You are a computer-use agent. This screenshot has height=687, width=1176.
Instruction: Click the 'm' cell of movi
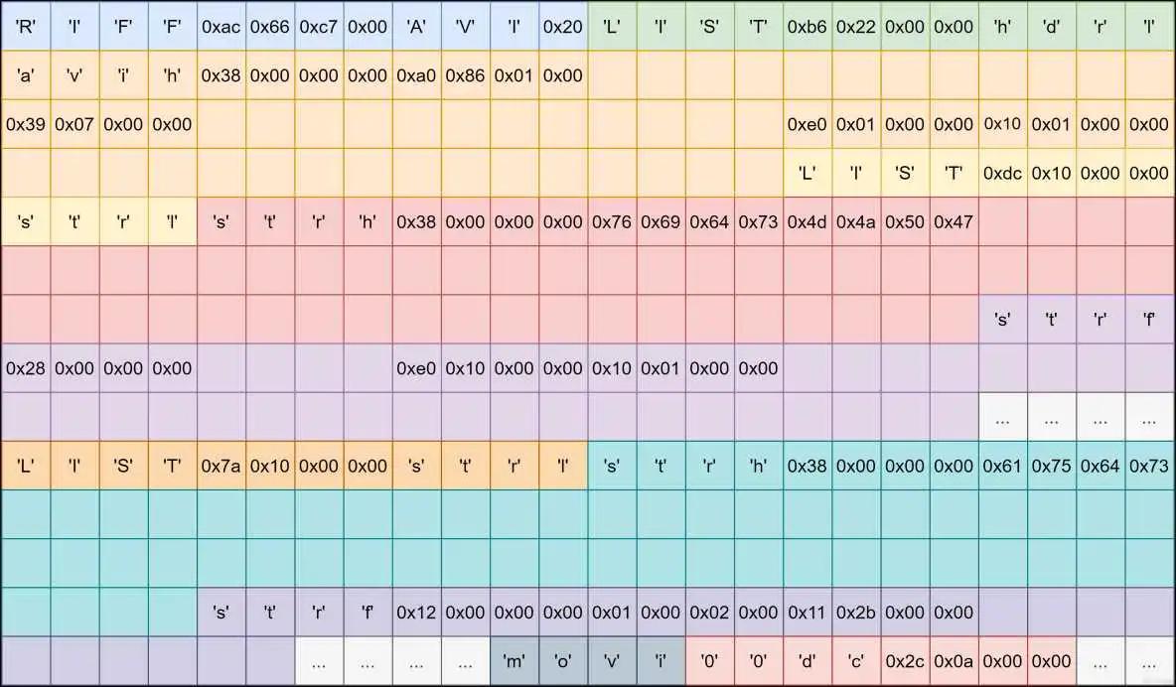pyautogui.click(x=514, y=661)
